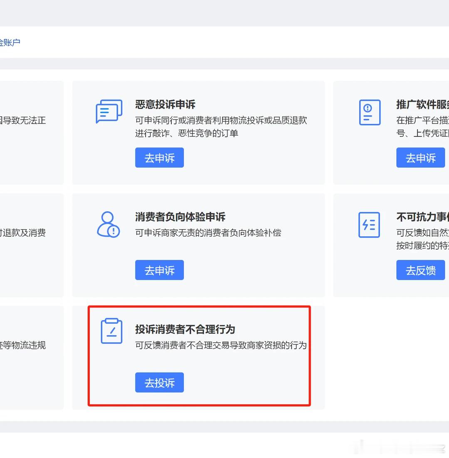The height and width of the screenshot is (458, 449).
Task: Click the text 可申诉商家无责的消费者负向体验补偿
Action: click(208, 233)
